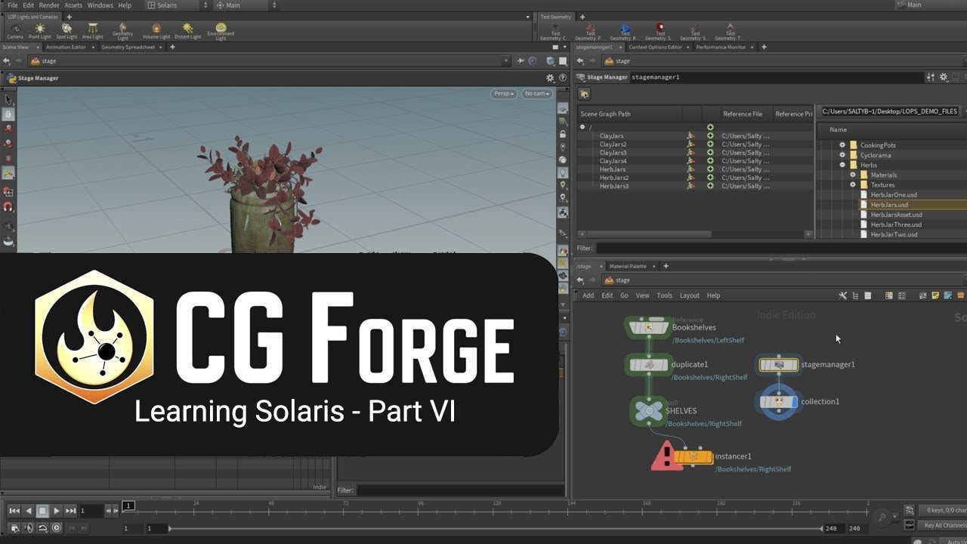Screen dimensions: 967x544
Task: Expand the Textures folder
Action: 853,184
